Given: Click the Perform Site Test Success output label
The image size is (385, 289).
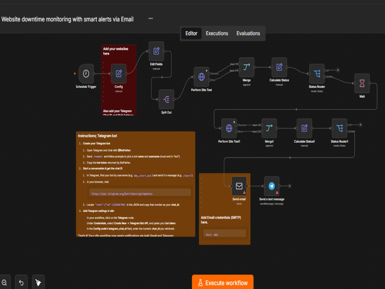Looking at the screenshot, I should pos(214,74).
